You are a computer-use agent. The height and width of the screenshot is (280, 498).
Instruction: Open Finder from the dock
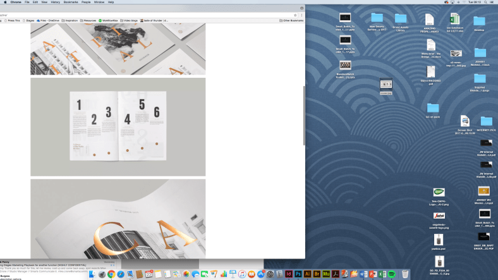(x=92, y=274)
